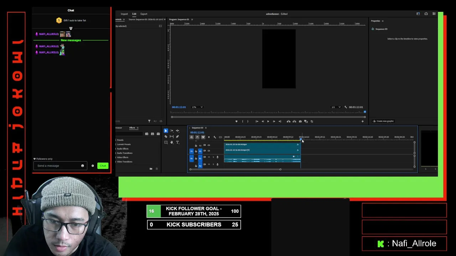Viewport: 456px width, 256px height.
Task: Go to In point in Program monitor
Action: (257, 121)
